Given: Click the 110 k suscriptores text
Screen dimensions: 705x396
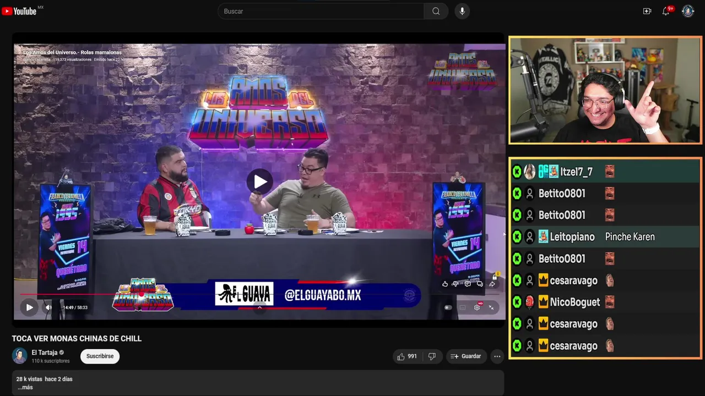Looking at the screenshot, I should [51, 361].
